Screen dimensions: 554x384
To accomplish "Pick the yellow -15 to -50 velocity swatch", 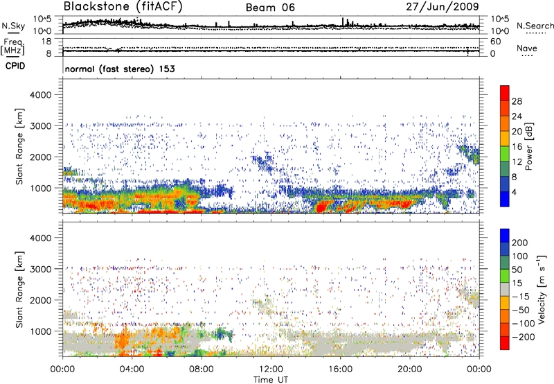I will [505, 303].
